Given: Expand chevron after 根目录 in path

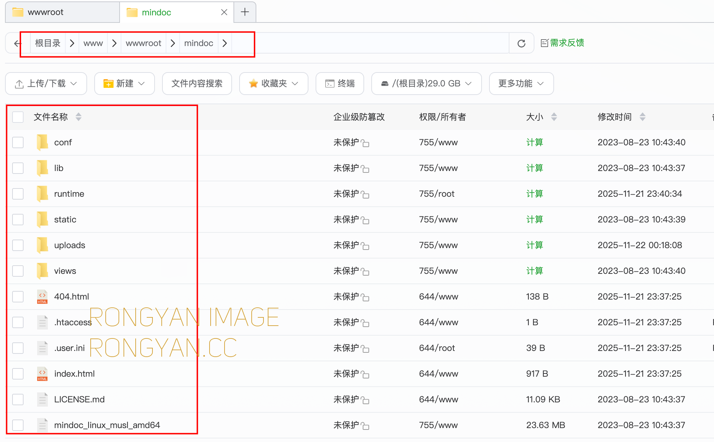Looking at the screenshot, I should (72, 43).
